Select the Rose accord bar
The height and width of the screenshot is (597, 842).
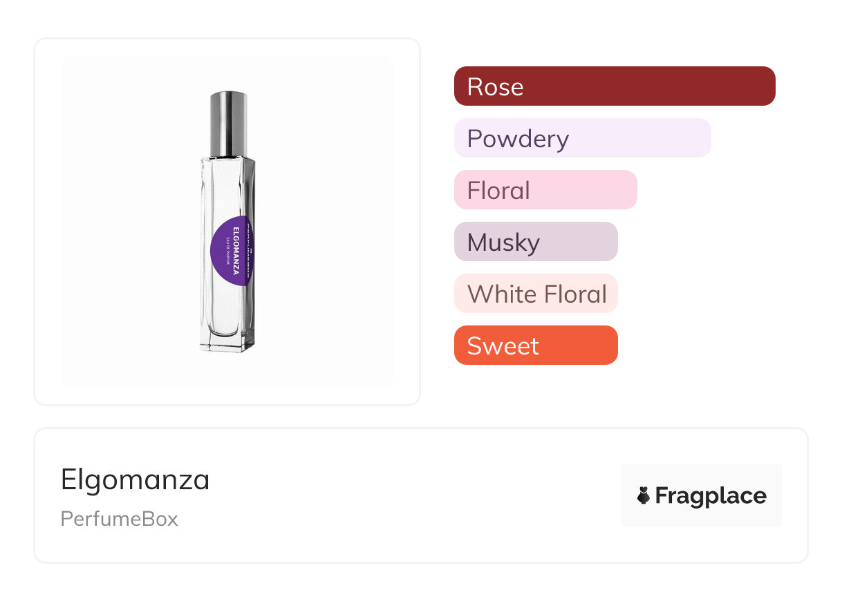[615, 86]
